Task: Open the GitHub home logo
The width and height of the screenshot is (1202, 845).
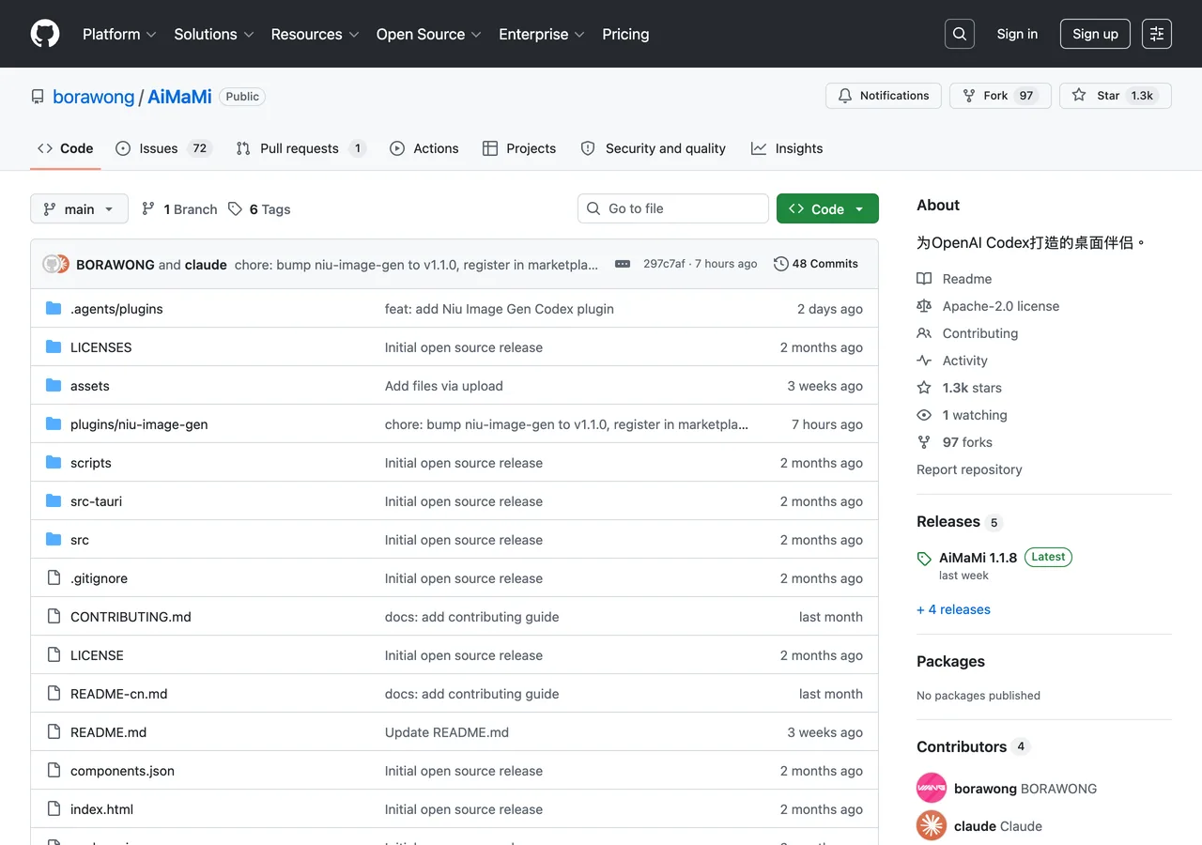Action: coord(45,34)
